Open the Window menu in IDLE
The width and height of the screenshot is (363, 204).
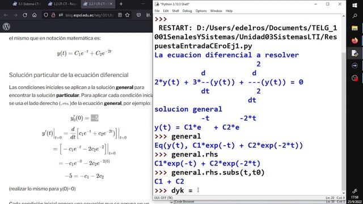click(216, 11)
